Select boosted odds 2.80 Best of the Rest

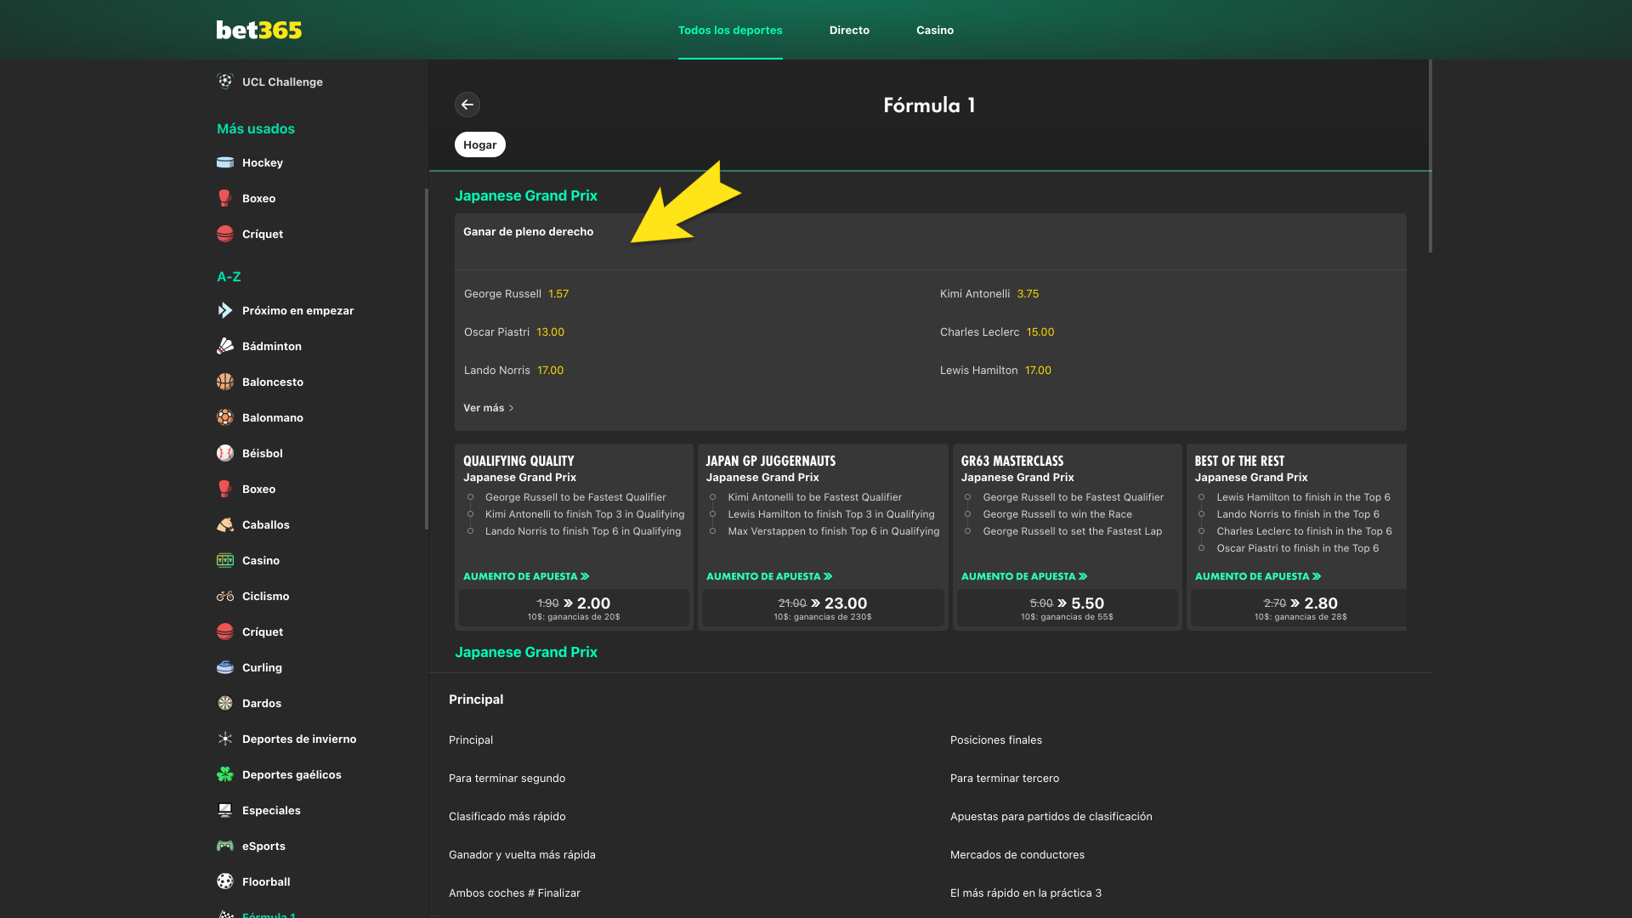[1299, 608]
